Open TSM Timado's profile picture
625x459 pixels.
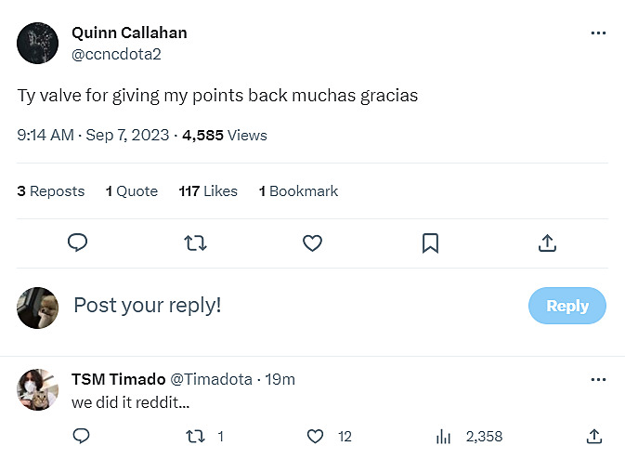(38, 390)
